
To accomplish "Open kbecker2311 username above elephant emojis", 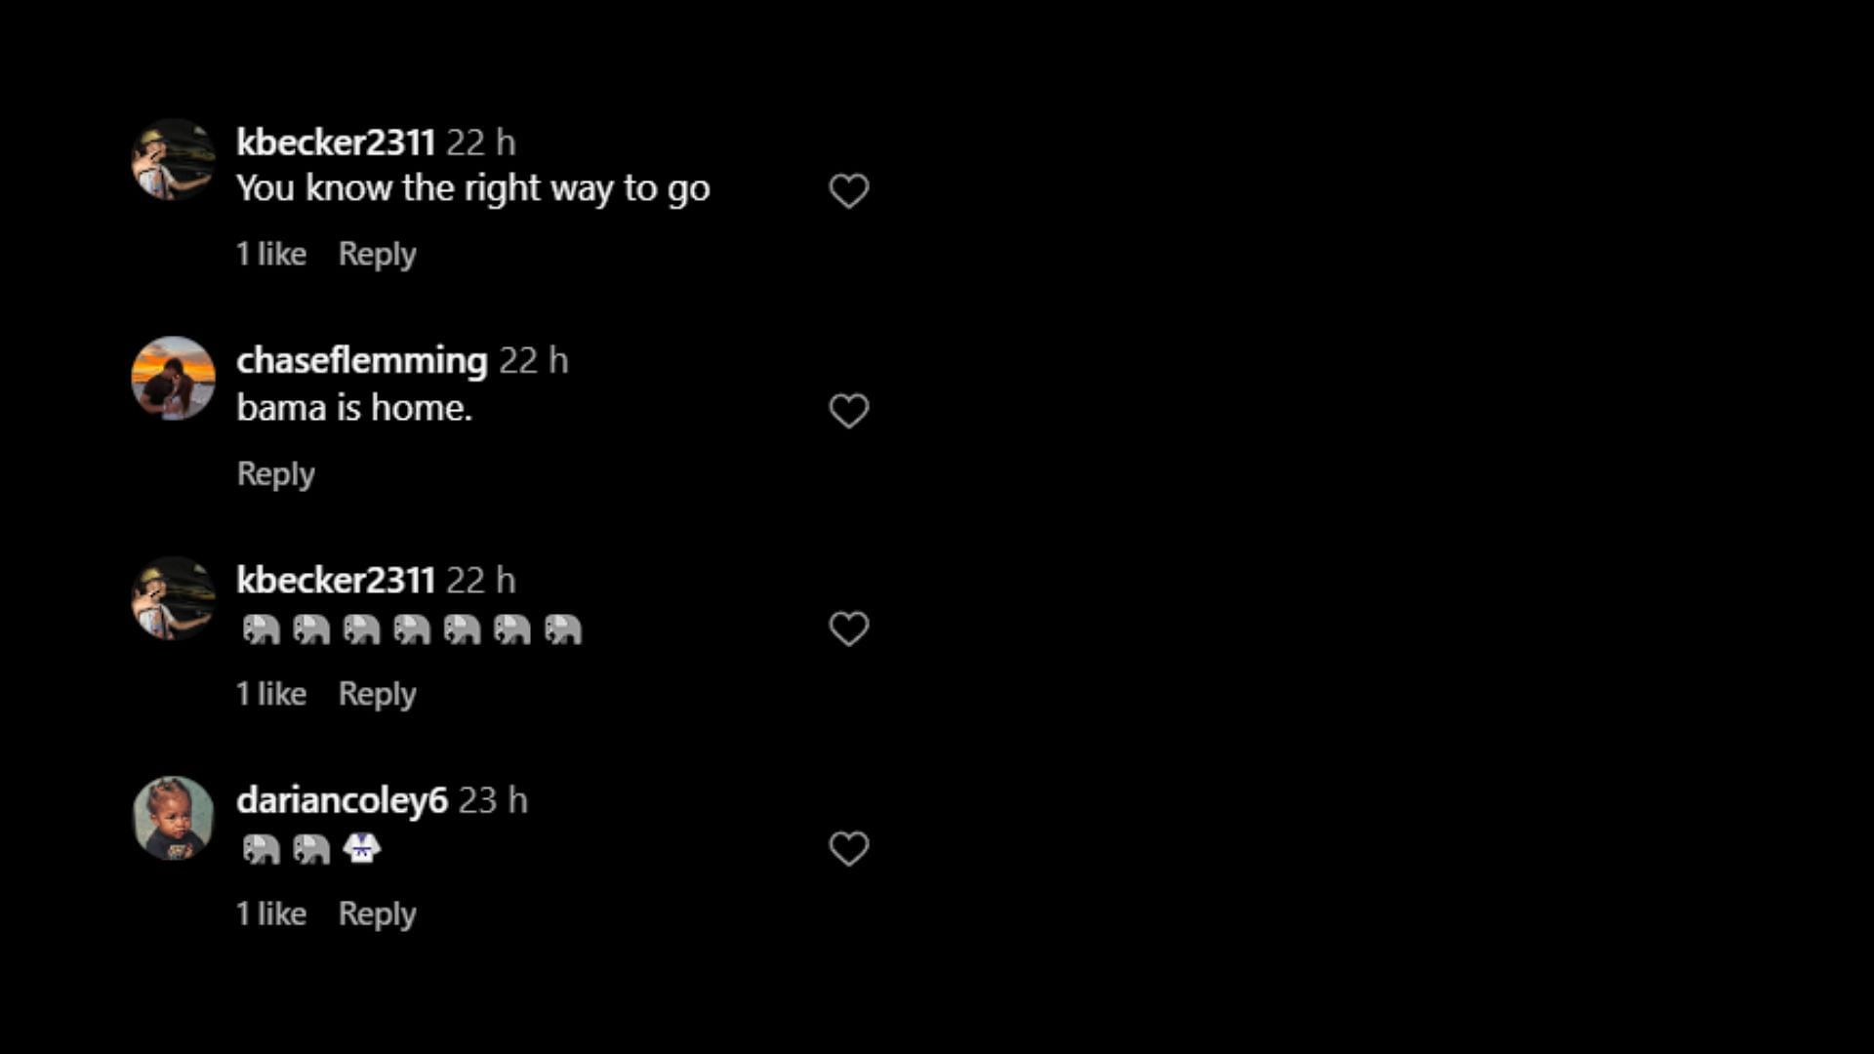I will point(335,581).
